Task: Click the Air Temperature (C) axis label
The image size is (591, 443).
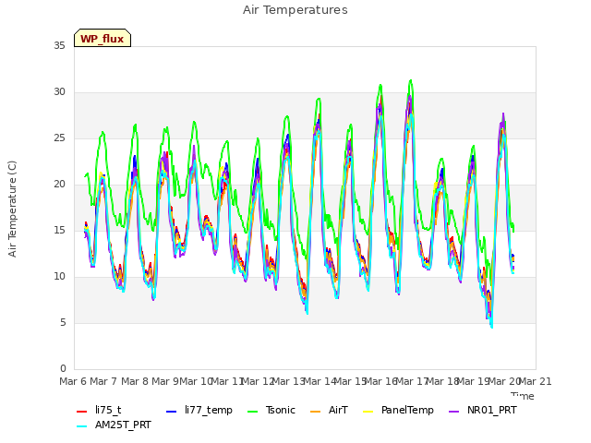Action: pos(12,209)
